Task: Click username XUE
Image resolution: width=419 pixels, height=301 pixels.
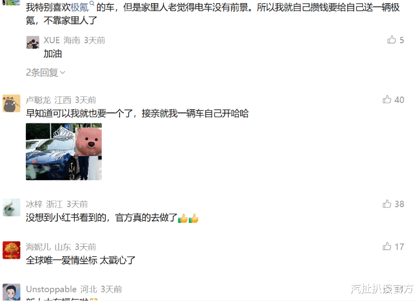Action: point(52,40)
